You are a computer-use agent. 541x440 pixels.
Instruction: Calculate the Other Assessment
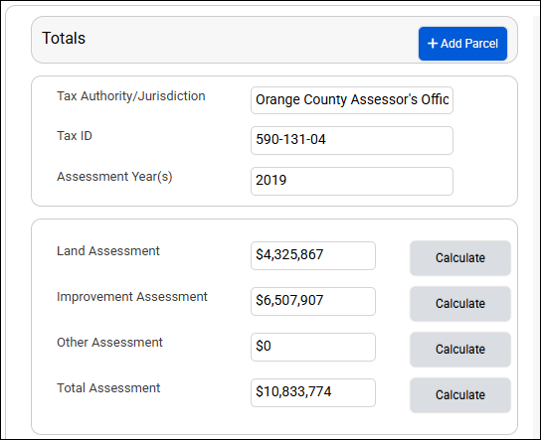click(x=460, y=350)
